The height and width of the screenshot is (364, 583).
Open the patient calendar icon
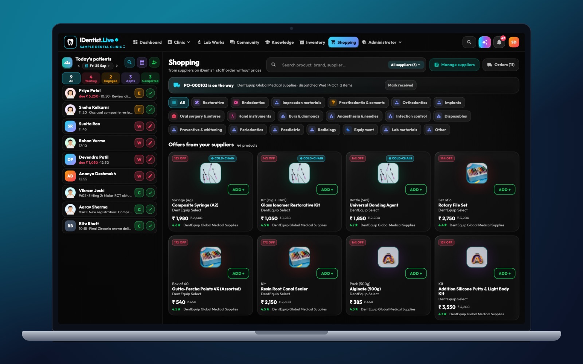point(142,63)
